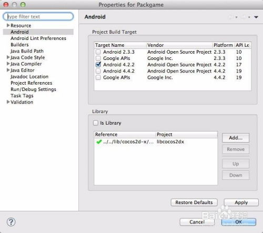The image size is (263, 233).
Task: Enable the Android 2.3.3 target checkbox
Action: tap(98, 52)
